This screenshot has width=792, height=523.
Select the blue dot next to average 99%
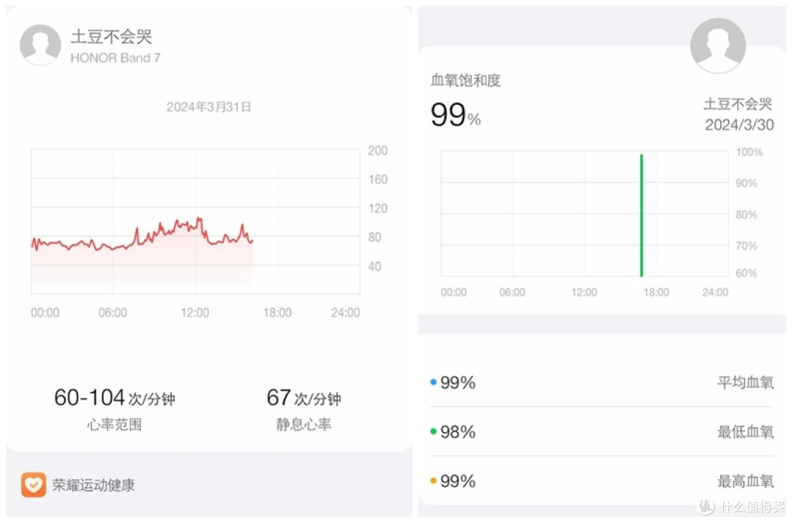click(433, 382)
